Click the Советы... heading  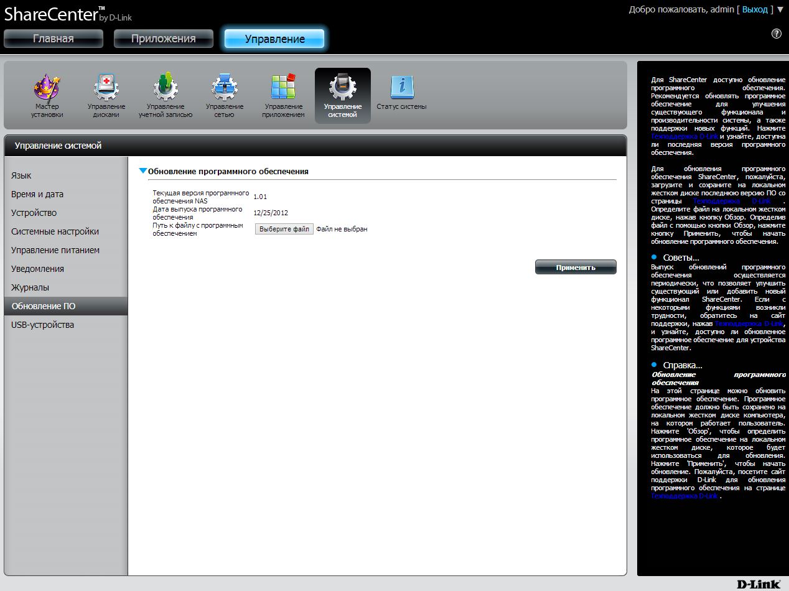click(x=681, y=258)
